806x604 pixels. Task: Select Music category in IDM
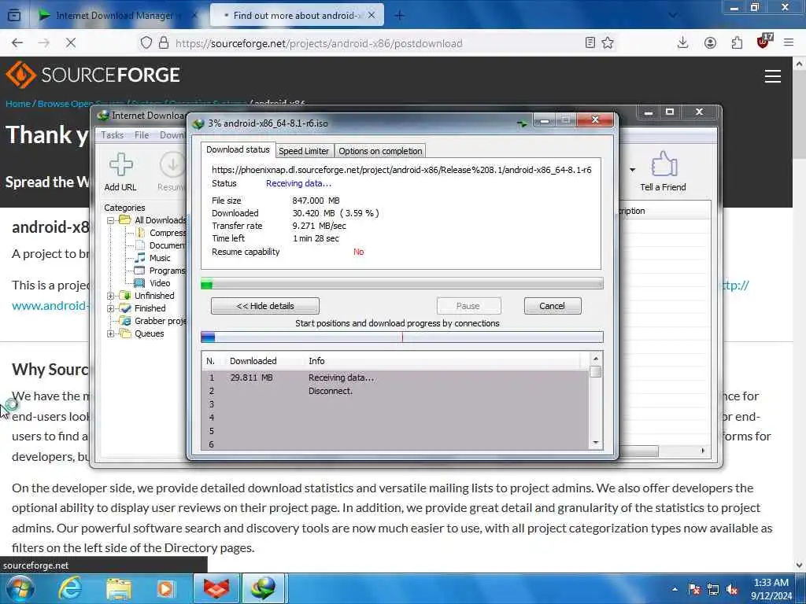(159, 258)
